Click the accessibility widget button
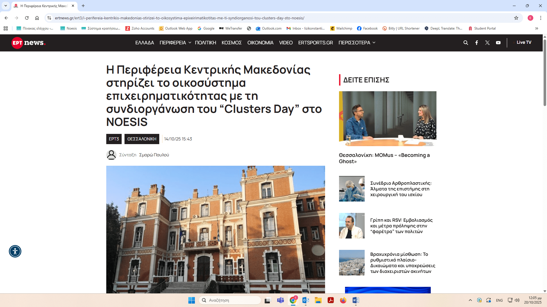This screenshot has width=547, height=307. click(15, 251)
